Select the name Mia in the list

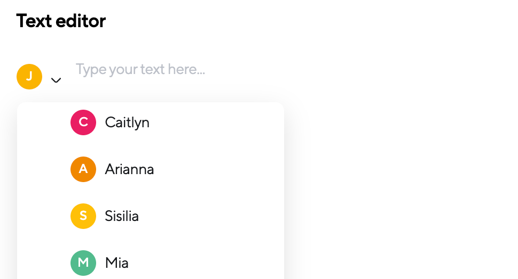[x=116, y=263]
